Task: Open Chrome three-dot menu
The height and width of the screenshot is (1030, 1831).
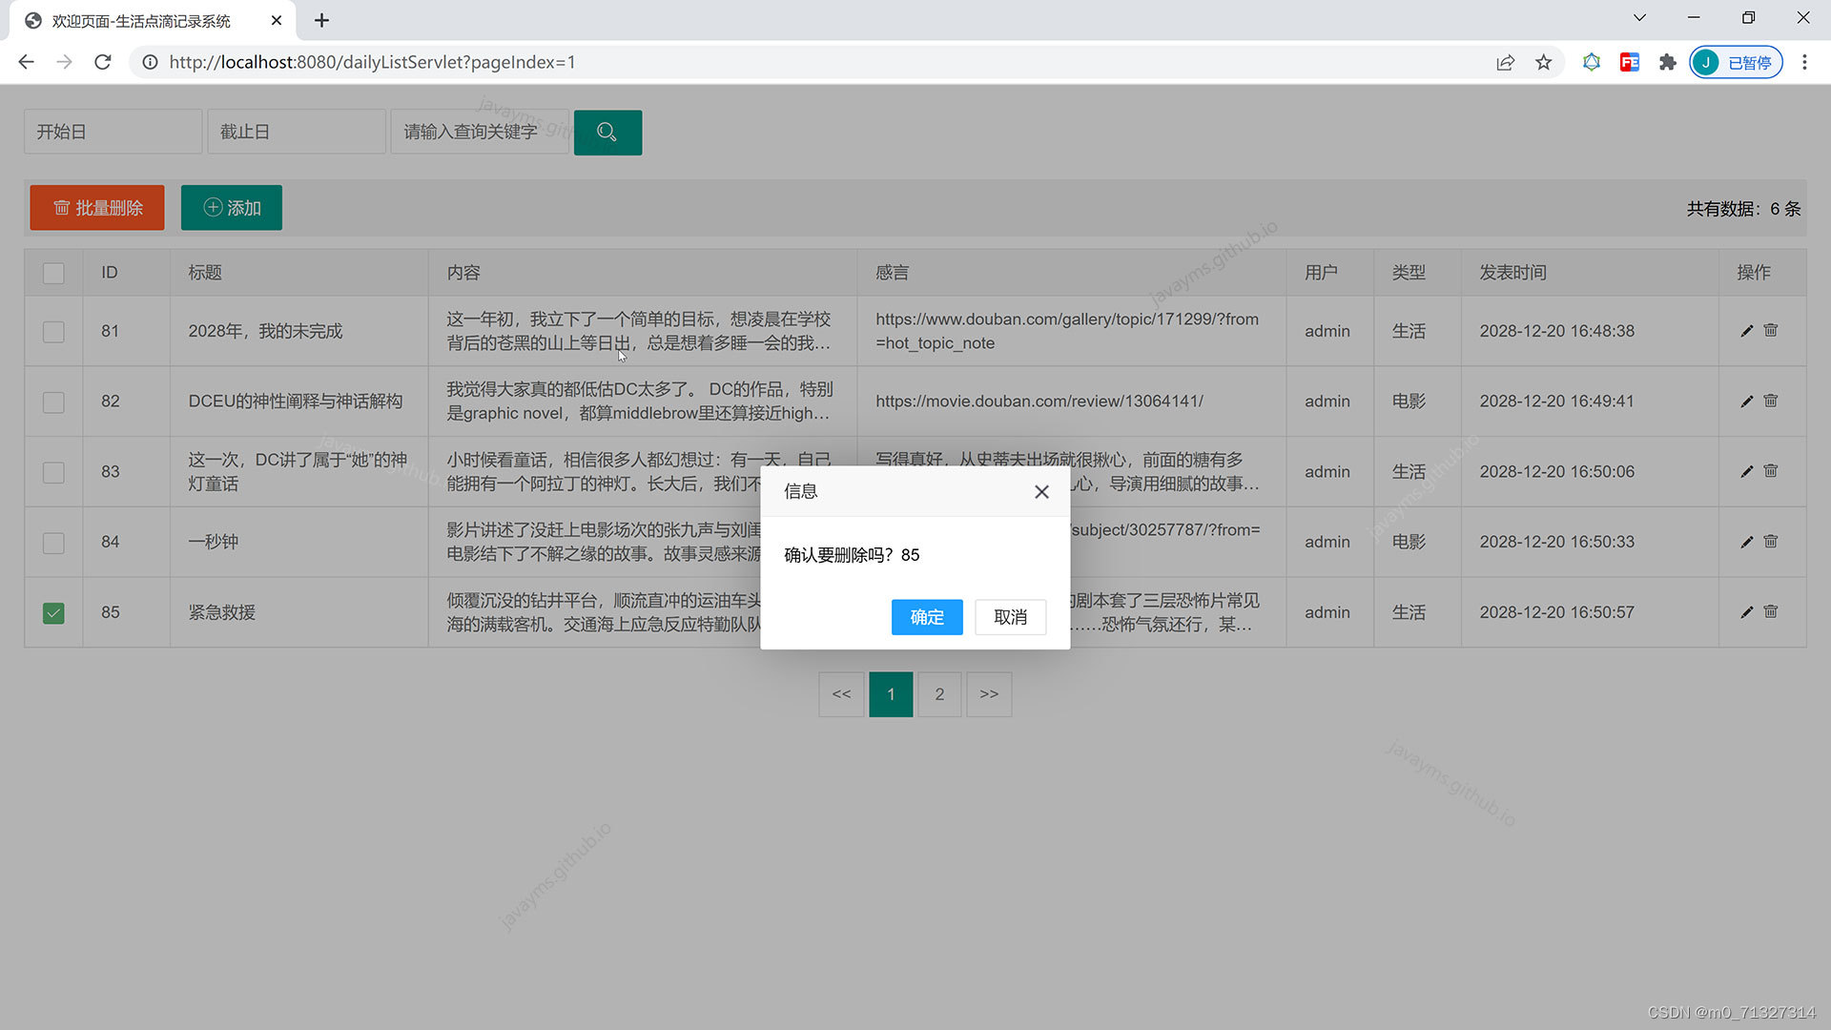Action: 1804,62
